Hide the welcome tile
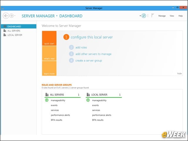This screenshot has width=188, height=141. point(179,73)
